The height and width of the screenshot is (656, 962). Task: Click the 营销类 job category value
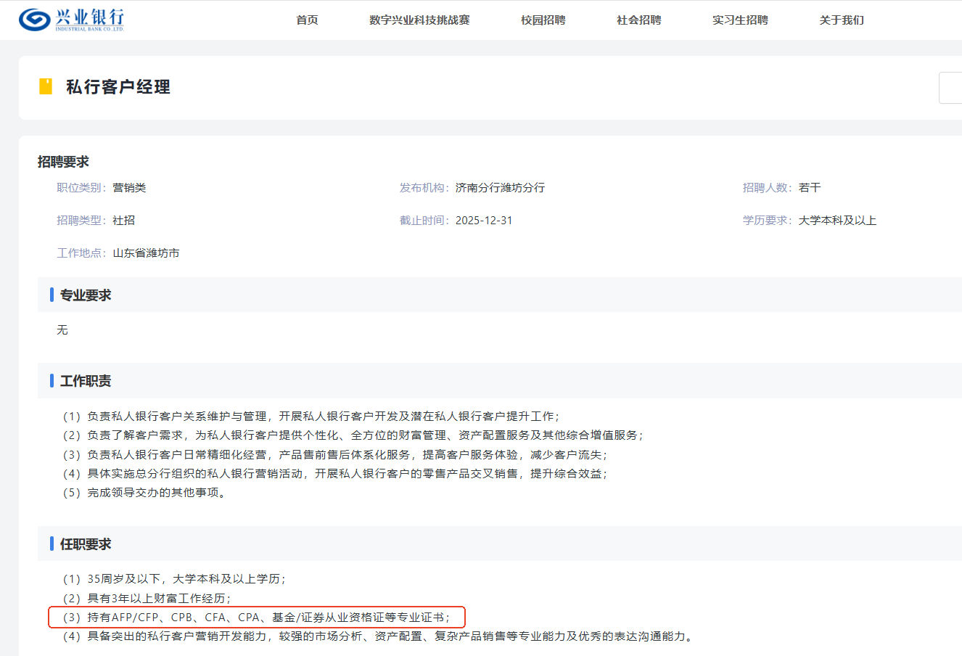pyautogui.click(x=129, y=188)
